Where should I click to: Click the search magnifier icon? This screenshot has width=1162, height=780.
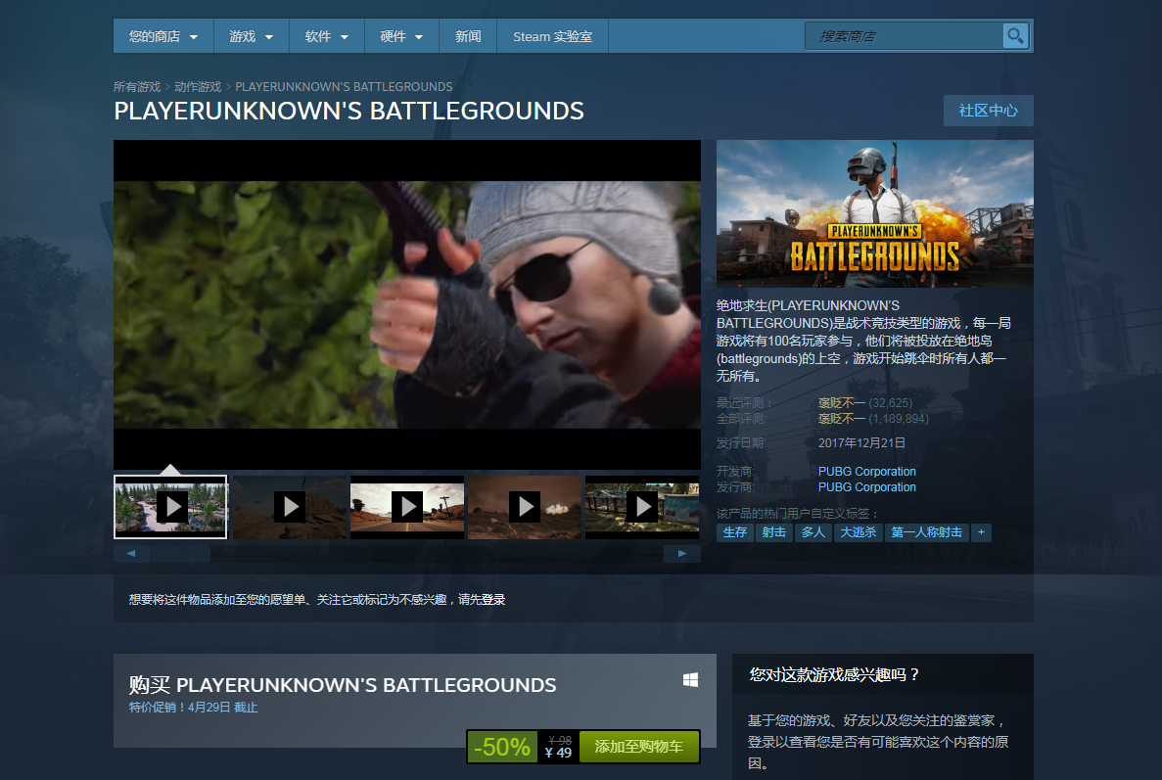(1015, 35)
